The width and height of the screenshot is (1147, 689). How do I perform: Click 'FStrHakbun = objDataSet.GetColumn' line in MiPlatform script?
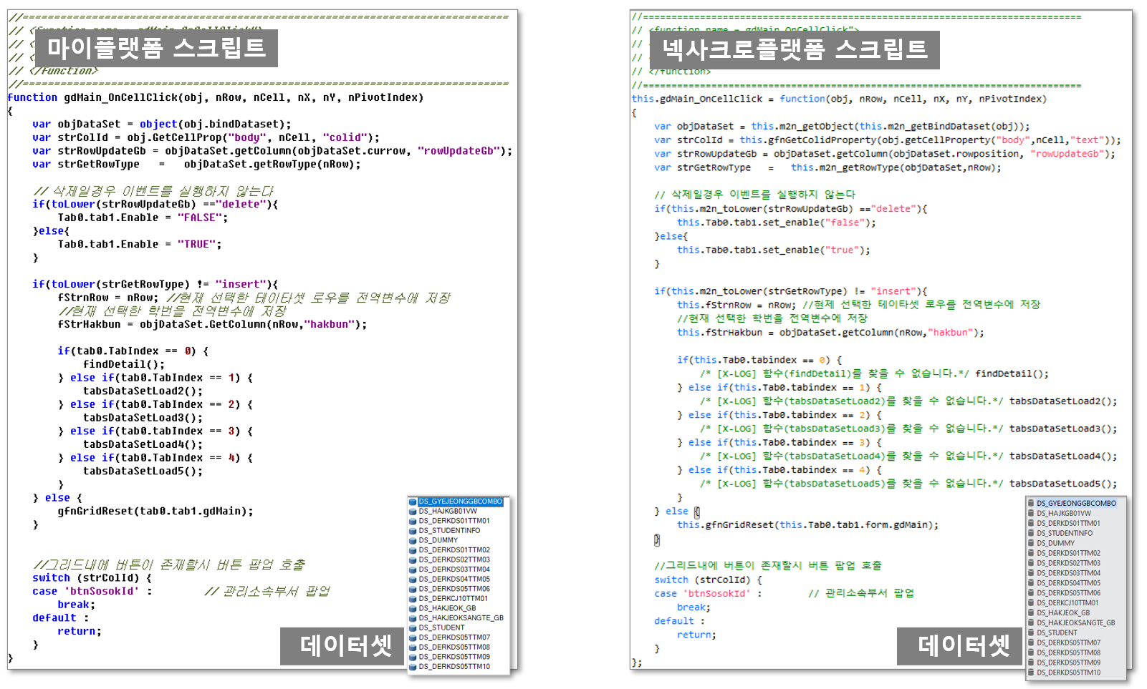point(212,324)
